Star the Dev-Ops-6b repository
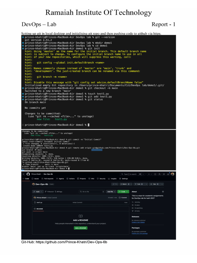 [x=154, y=184]
